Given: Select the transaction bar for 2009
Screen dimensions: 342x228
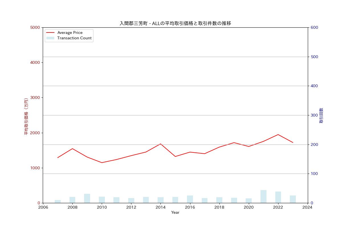Looking at the screenshot, I should tap(87, 198).
